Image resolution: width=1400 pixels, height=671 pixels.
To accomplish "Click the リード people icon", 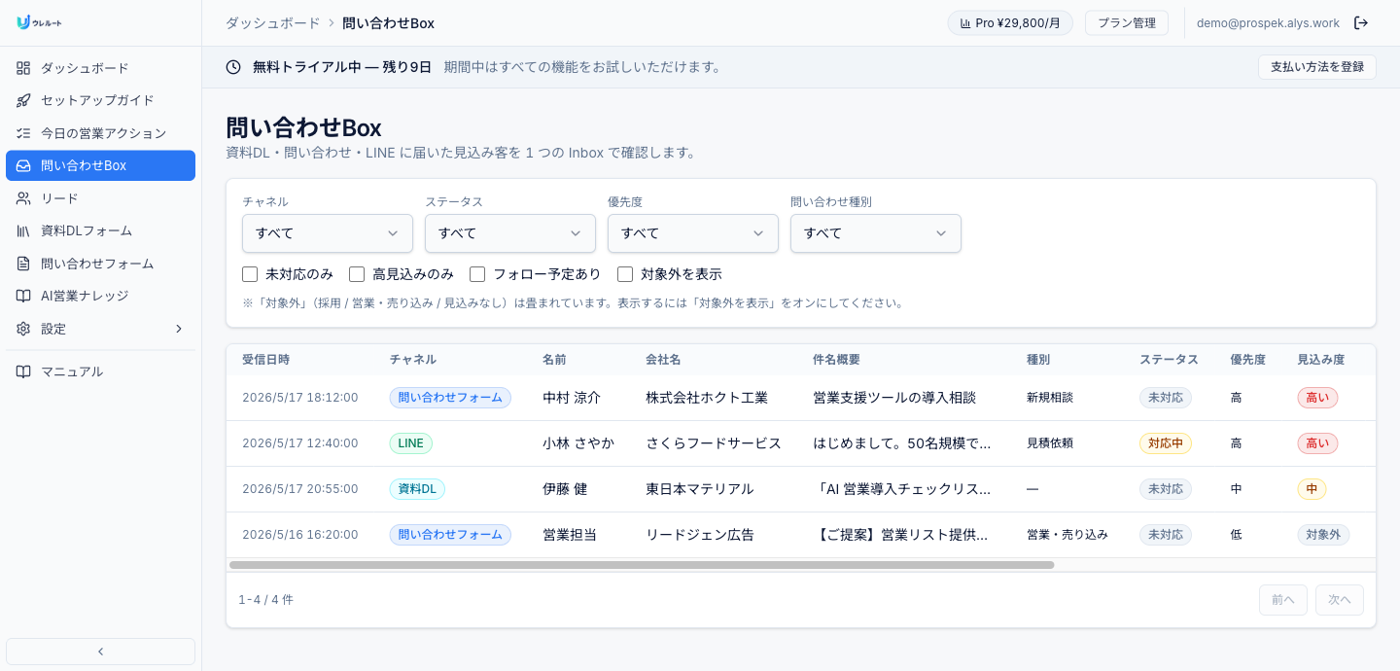I will click(x=23, y=198).
